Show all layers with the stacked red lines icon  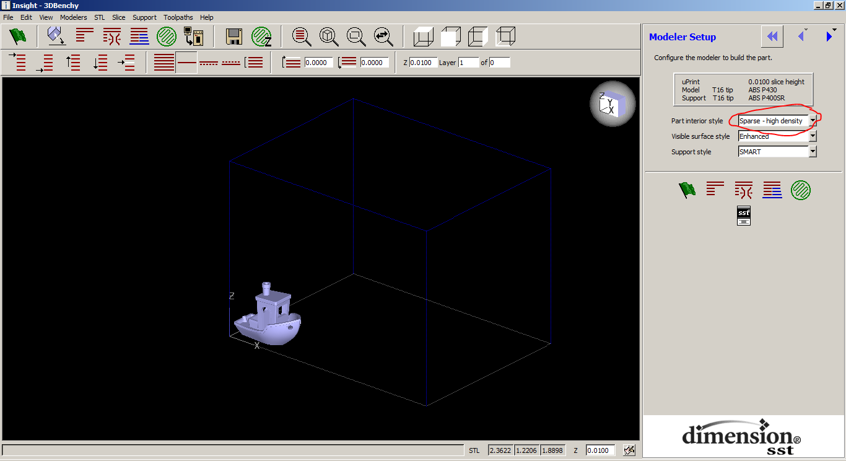164,62
